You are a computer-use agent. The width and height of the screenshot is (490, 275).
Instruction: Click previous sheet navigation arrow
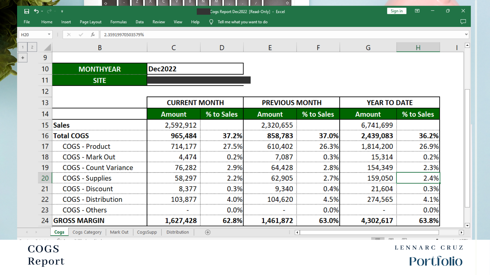[27, 232]
